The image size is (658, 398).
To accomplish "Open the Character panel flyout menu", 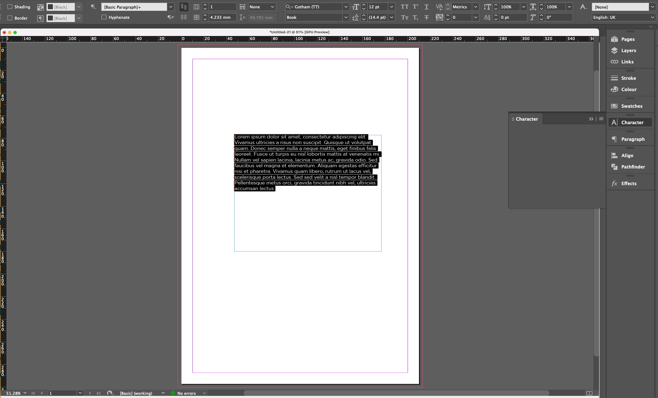I will click(601, 119).
